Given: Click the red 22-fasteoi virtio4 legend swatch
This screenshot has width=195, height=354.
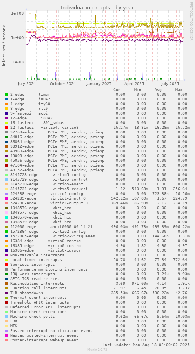Looking at the screenshot, I should click(7, 128).
